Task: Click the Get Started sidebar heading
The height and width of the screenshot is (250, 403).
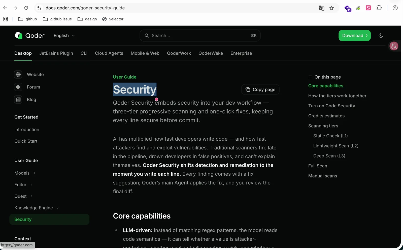Action: coord(26,117)
